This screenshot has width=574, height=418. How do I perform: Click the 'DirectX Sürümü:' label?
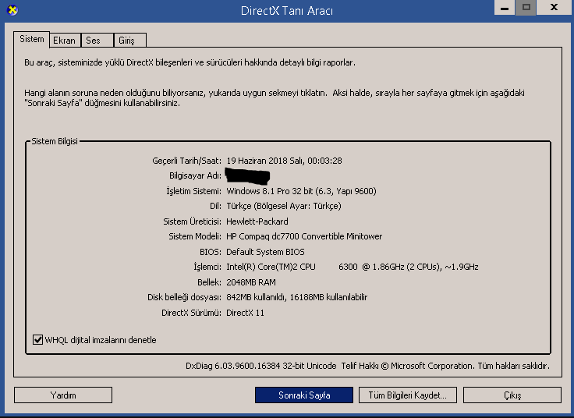[x=191, y=313]
